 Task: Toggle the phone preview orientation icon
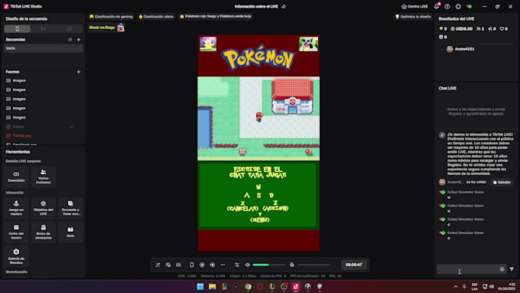[191, 265]
